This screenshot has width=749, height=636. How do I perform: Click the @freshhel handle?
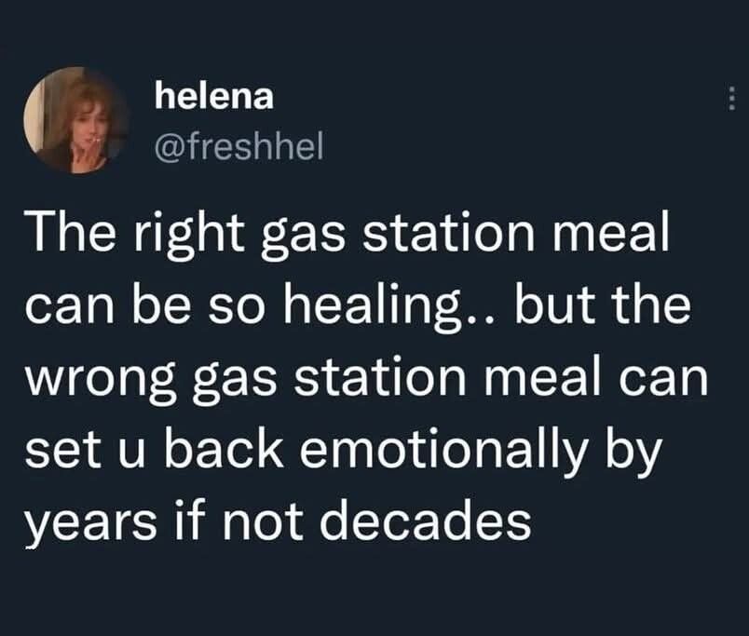pyautogui.click(x=237, y=146)
